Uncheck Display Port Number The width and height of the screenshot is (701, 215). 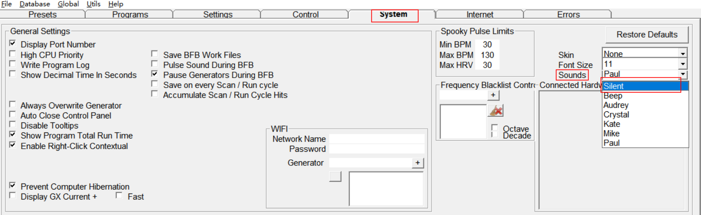click(x=13, y=43)
